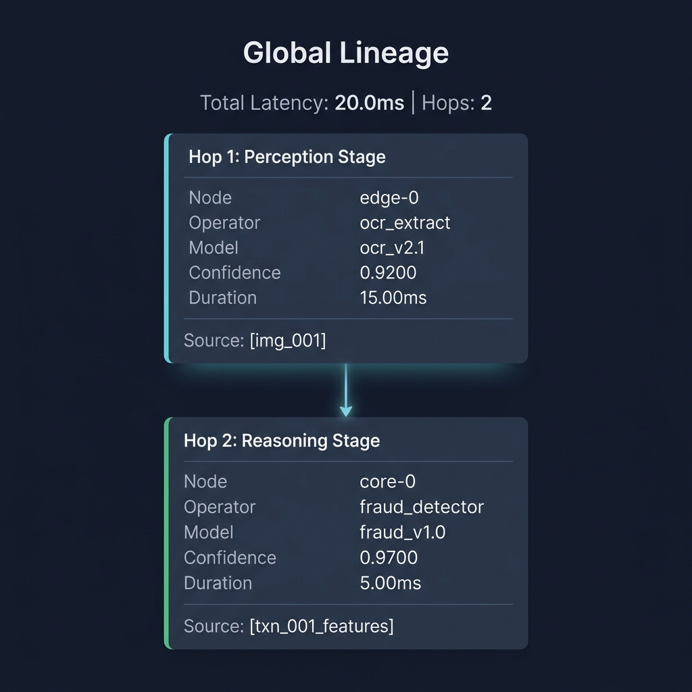Click Source: [txn_001_features] entry
Image resolution: width=692 pixels, height=692 pixels.
pos(289,626)
